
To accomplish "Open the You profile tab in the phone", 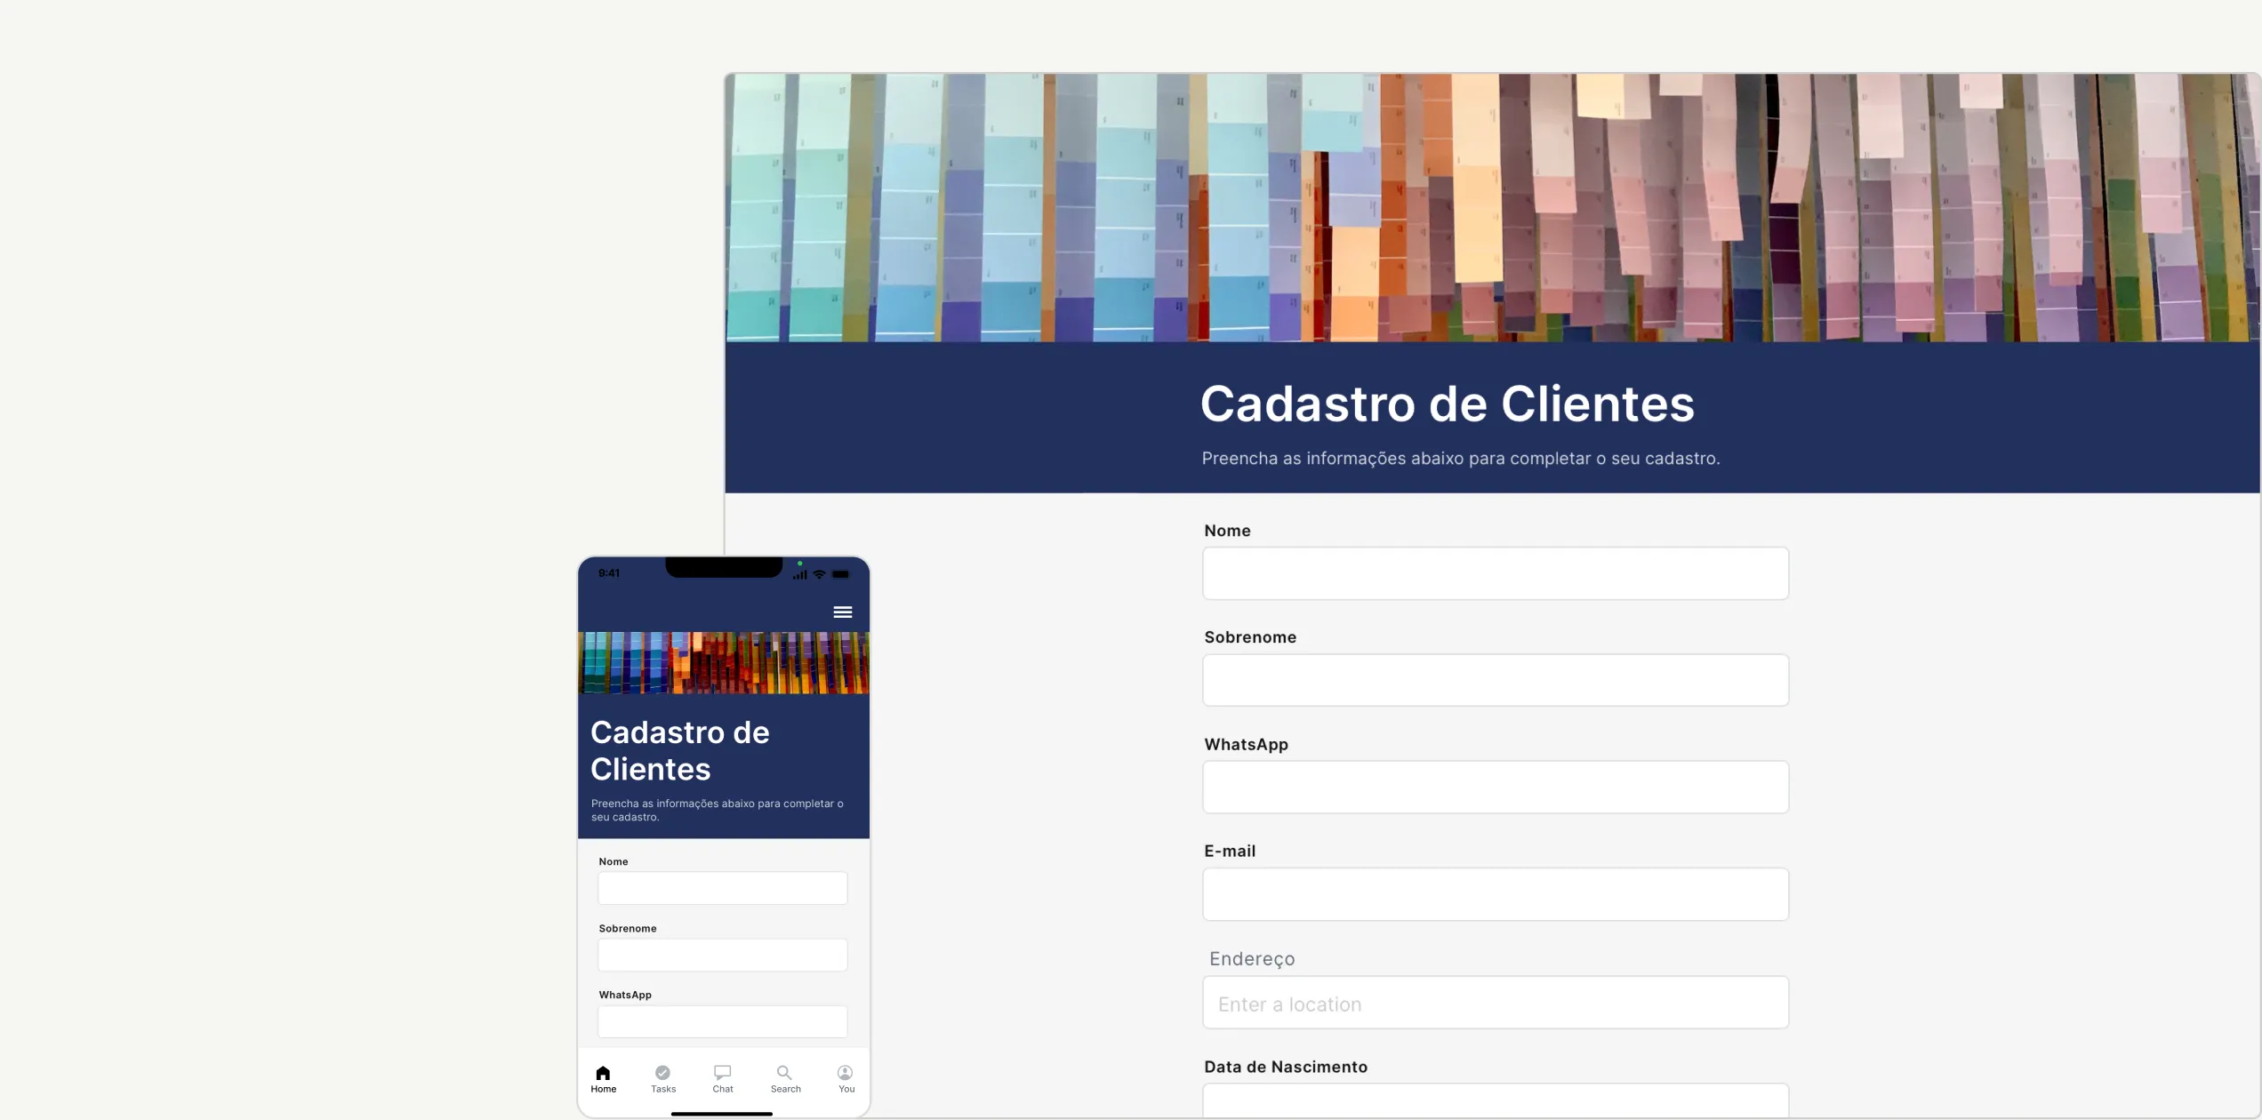I will point(846,1079).
